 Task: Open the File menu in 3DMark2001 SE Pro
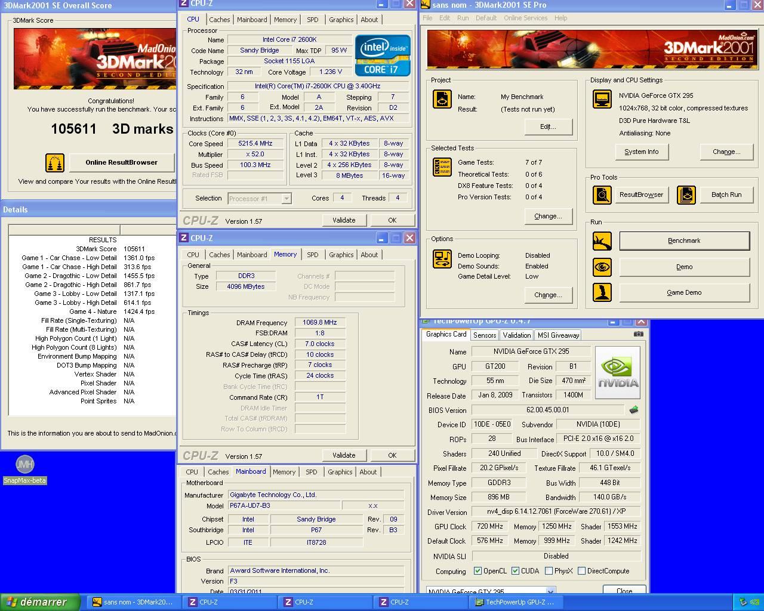coord(427,18)
